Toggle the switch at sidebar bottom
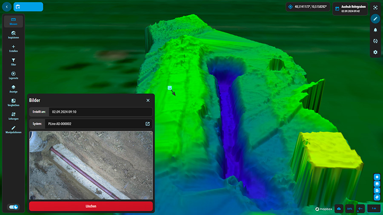 [x=14, y=207]
